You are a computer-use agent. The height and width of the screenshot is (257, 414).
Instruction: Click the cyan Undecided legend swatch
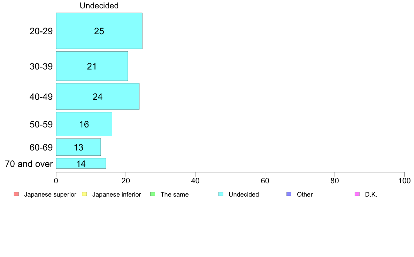[x=221, y=194]
